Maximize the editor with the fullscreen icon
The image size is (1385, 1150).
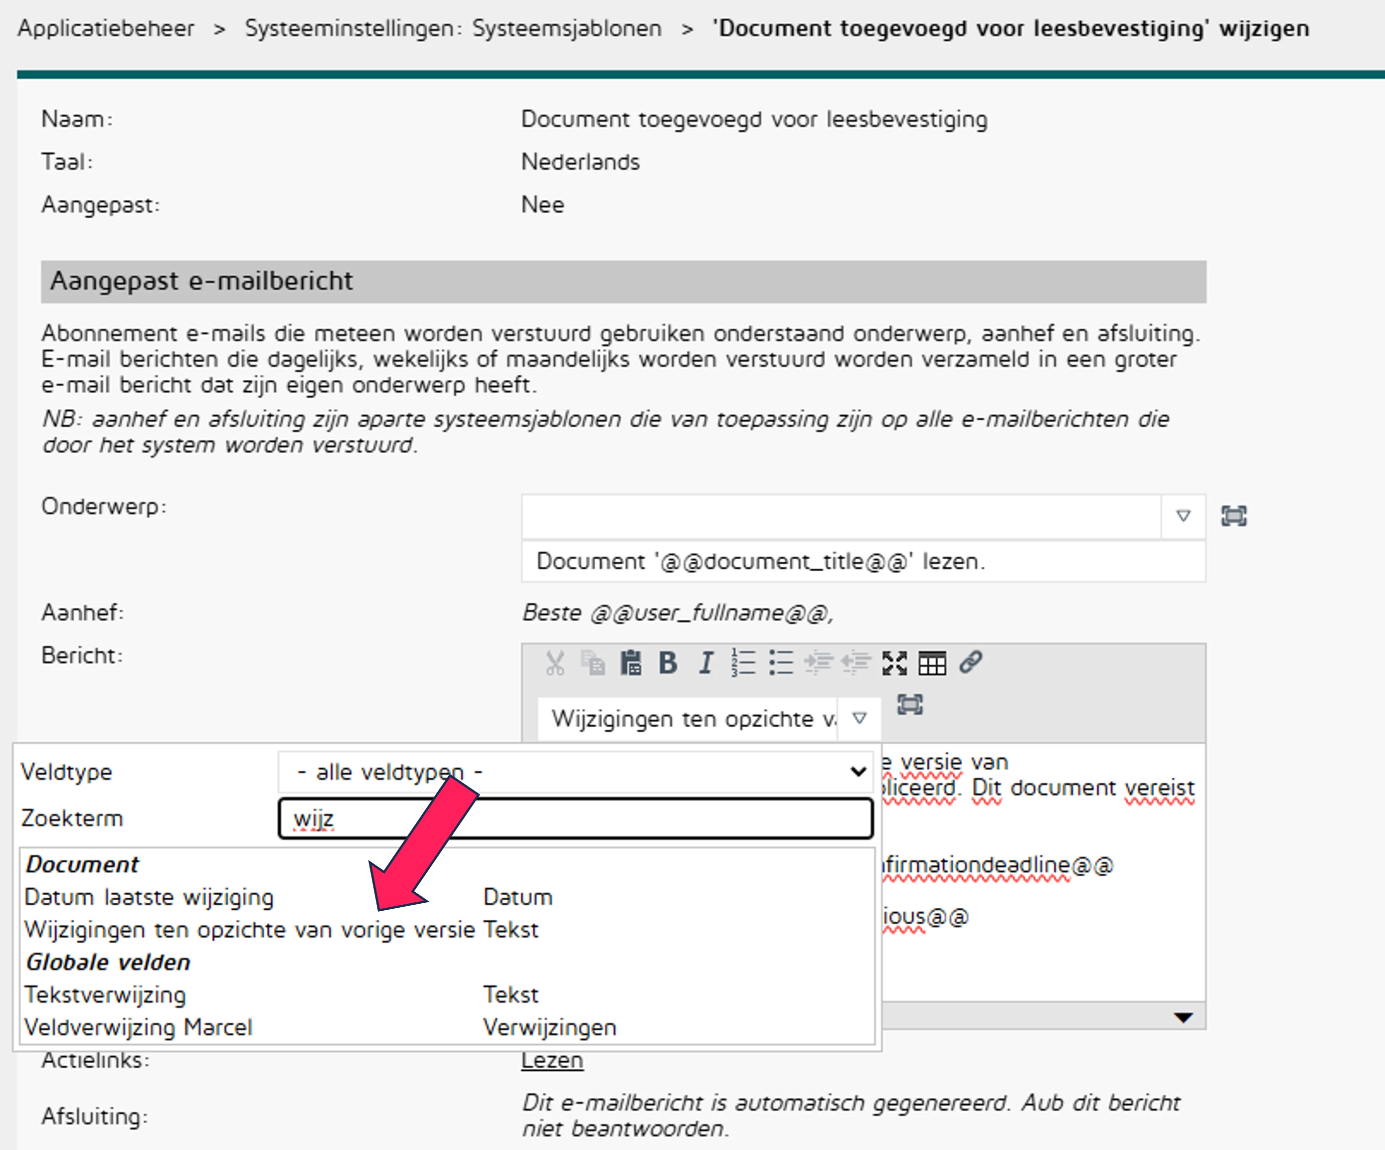[x=894, y=662]
